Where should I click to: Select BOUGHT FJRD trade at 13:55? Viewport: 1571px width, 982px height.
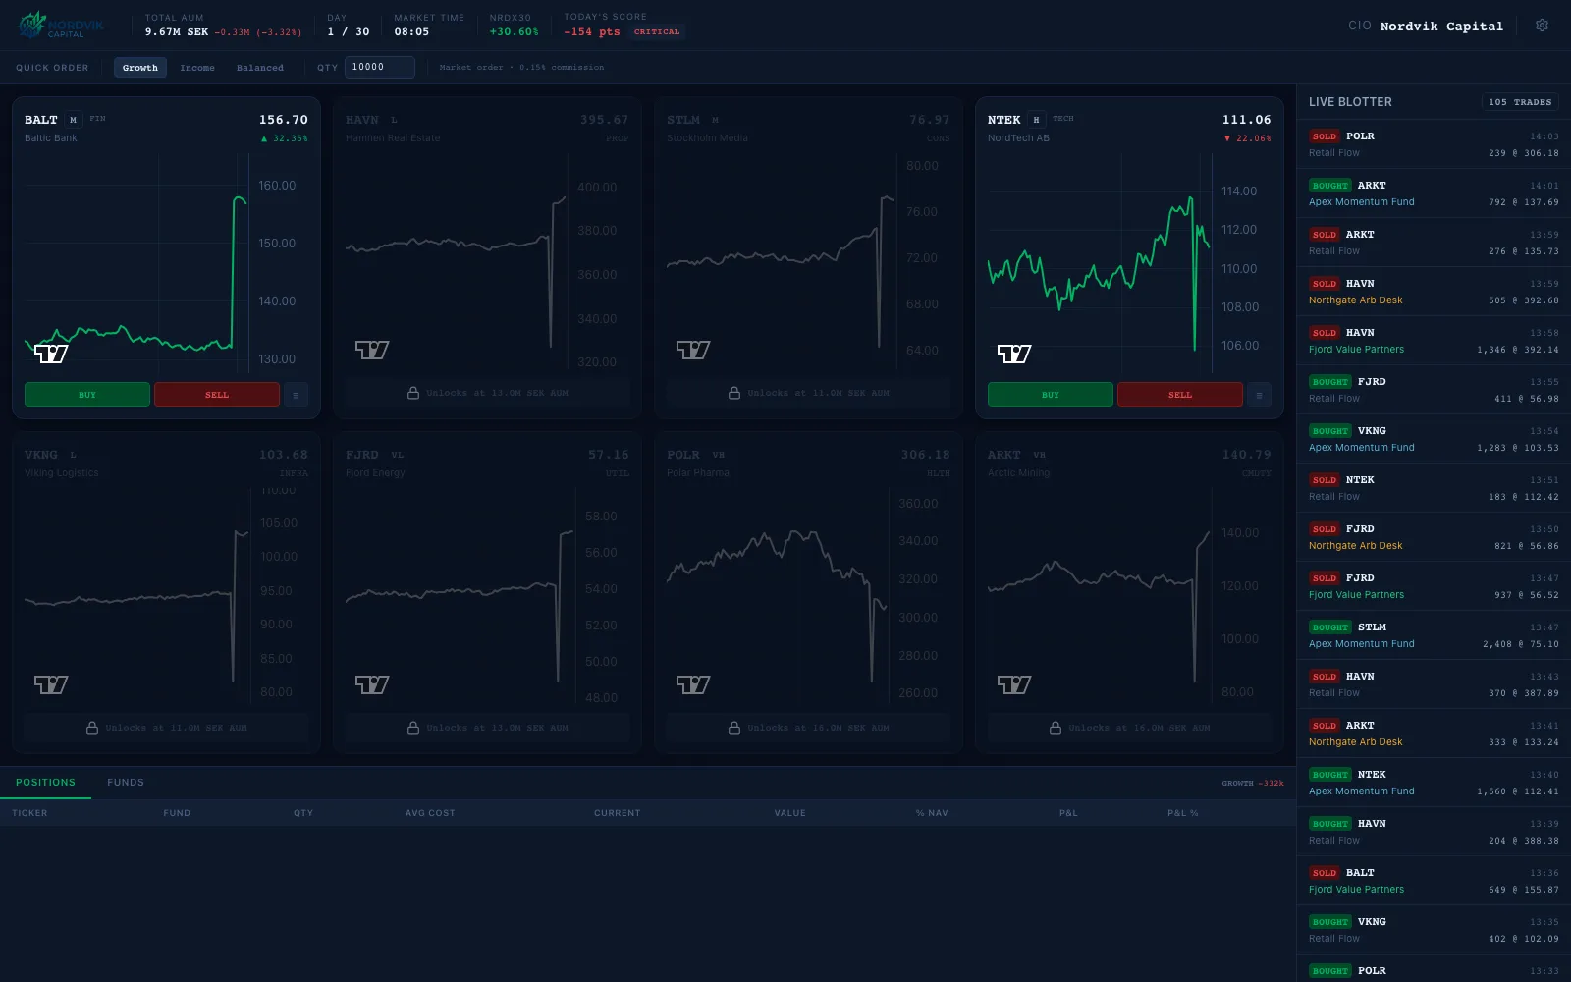coord(1434,390)
